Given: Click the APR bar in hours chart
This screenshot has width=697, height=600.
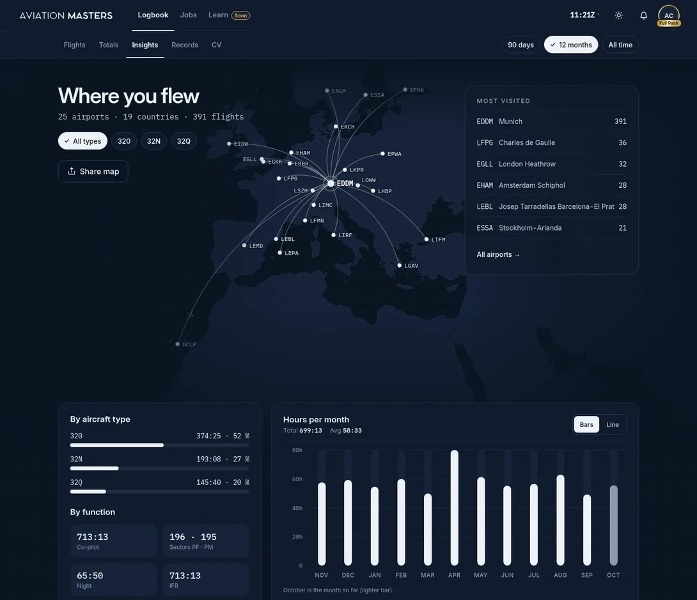Looking at the screenshot, I should [x=454, y=507].
